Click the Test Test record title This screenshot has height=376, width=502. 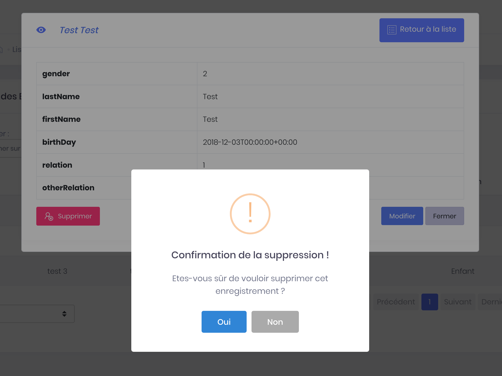pos(79,30)
